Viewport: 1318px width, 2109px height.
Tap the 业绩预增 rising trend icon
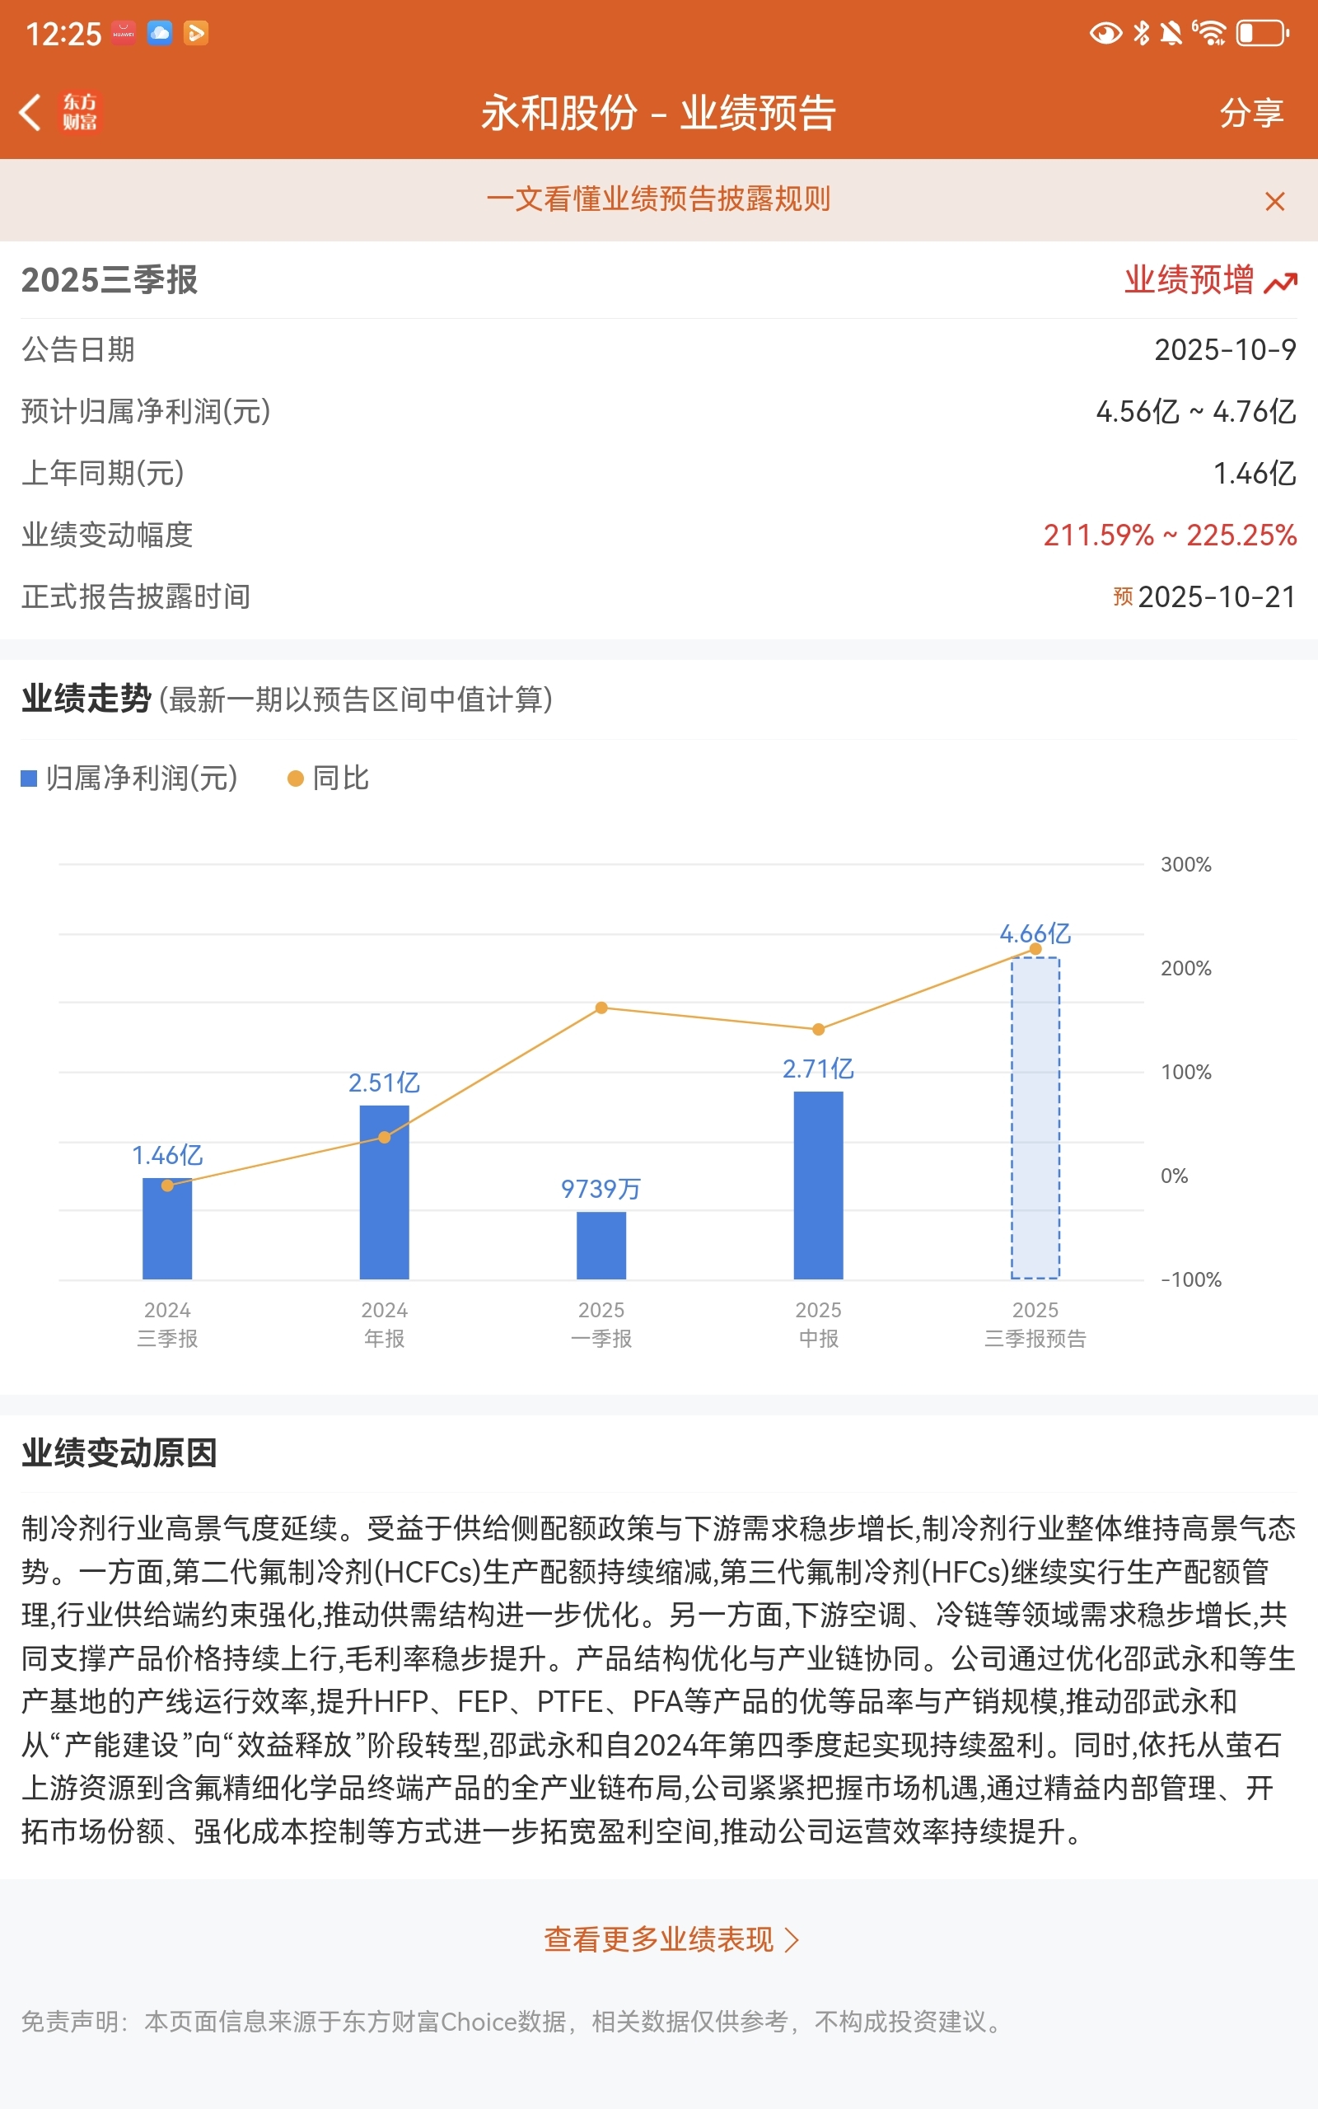(1280, 283)
